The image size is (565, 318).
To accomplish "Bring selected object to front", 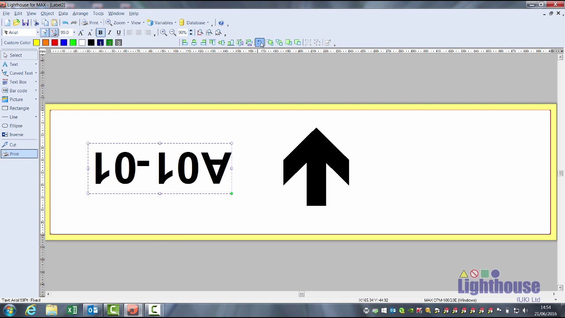I will 270,43.
